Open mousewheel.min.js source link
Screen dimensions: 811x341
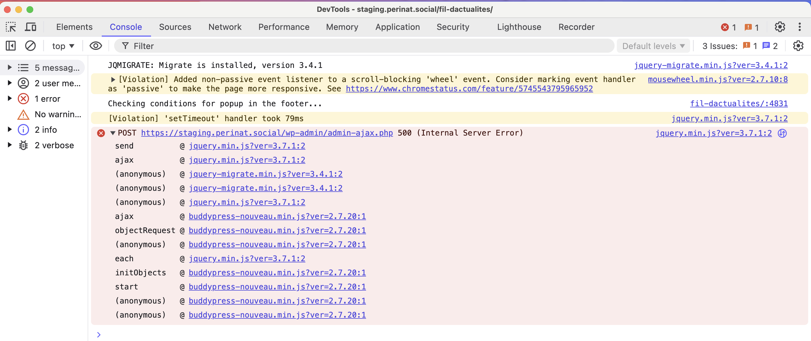click(x=717, y=79)
